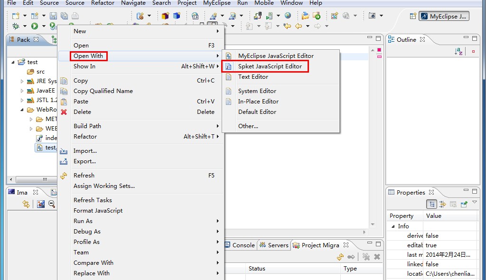Choose Spket JavaScript Editor from submenu
The height and width of the screenshot is (280, 486).
281,66
